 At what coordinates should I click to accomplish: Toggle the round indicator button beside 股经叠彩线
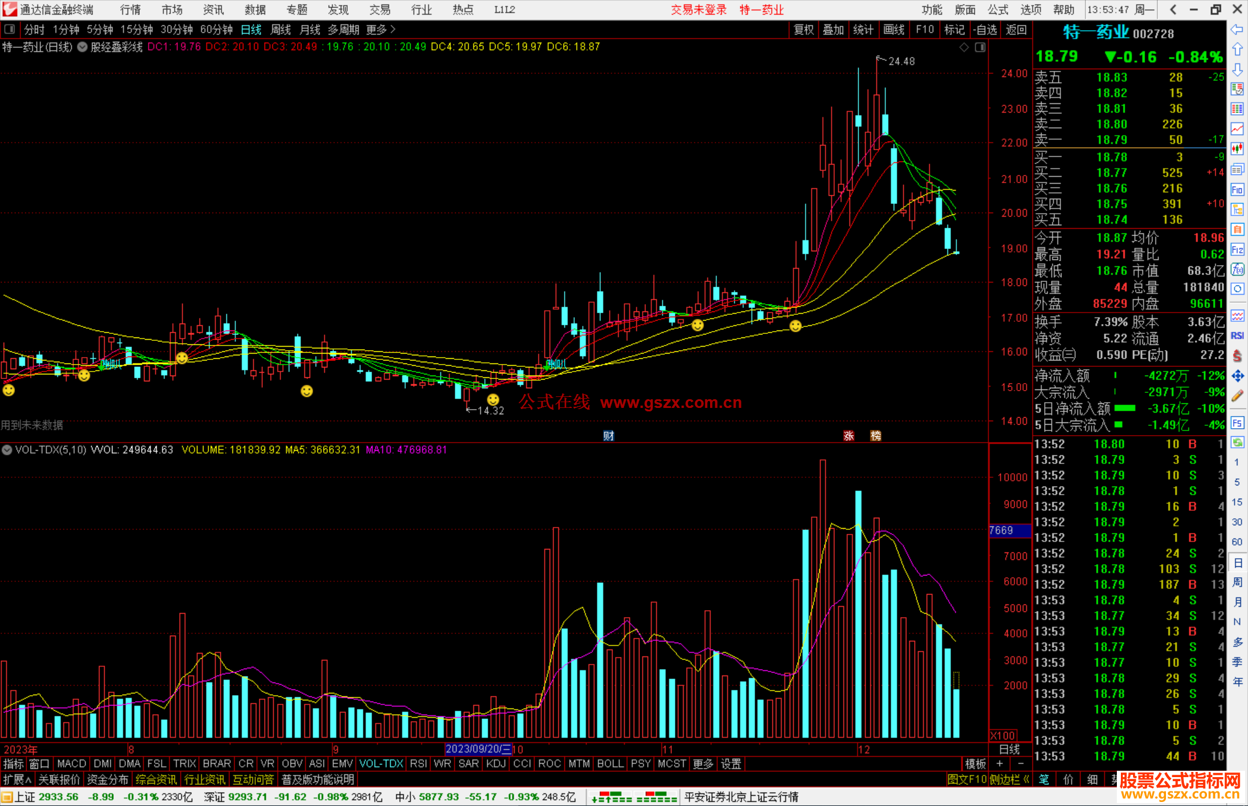(83, 47)
